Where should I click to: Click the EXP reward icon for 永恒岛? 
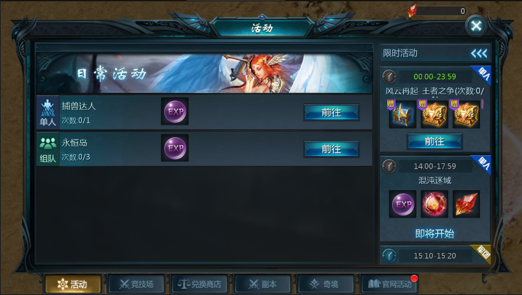click(x=175, y=148)
